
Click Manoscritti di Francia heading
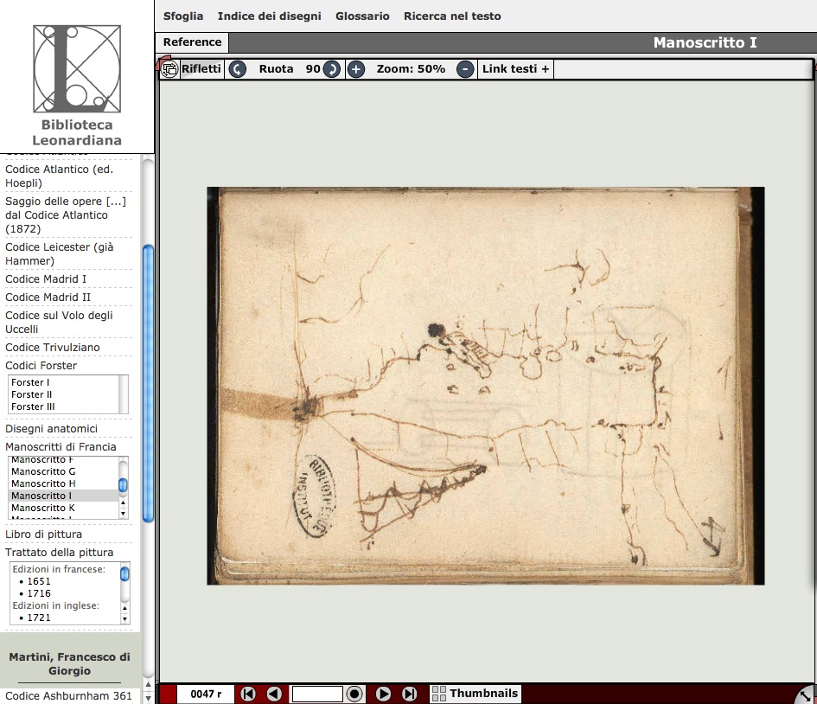[61, 446]
